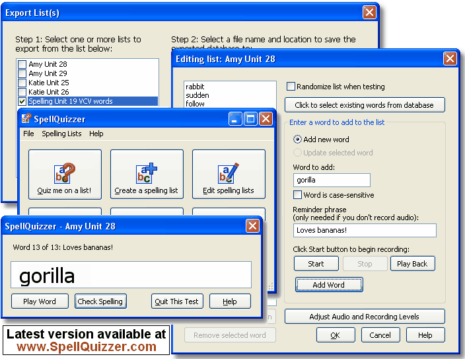Close the Editing list: Amy Unit 28 dialog

pos(450,58)
